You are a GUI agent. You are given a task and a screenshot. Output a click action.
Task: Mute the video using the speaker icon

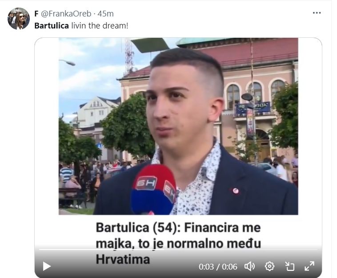(x=249, y=266)
